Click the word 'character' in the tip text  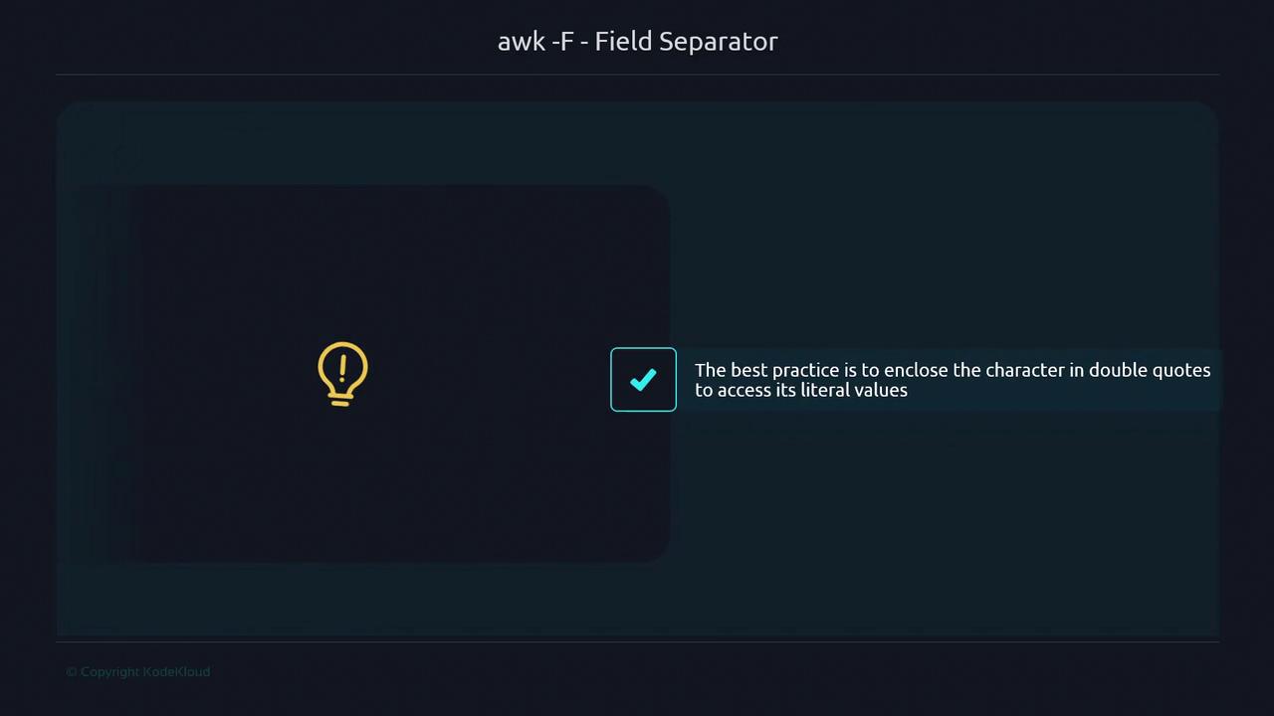1025,370
